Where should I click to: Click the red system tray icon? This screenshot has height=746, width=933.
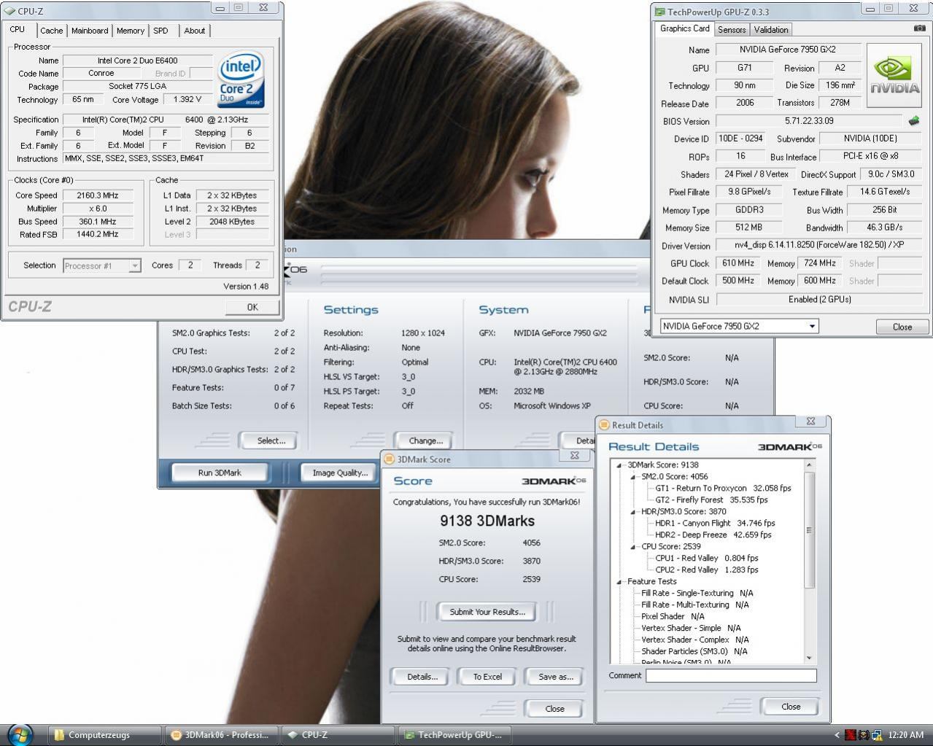(x=850, y=735)
